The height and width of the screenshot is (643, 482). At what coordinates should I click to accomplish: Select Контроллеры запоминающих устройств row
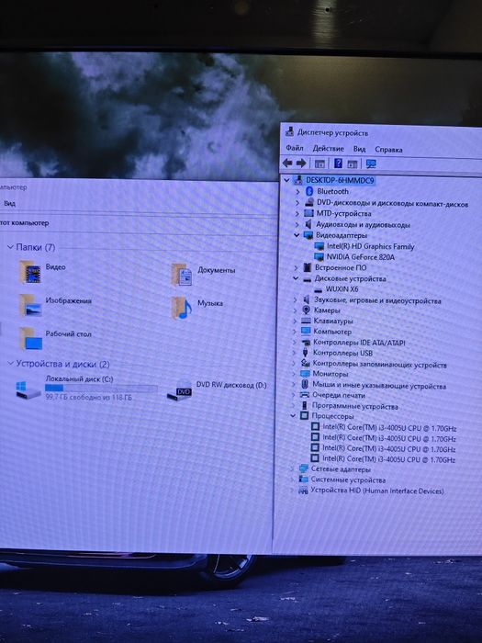point(374,364)
